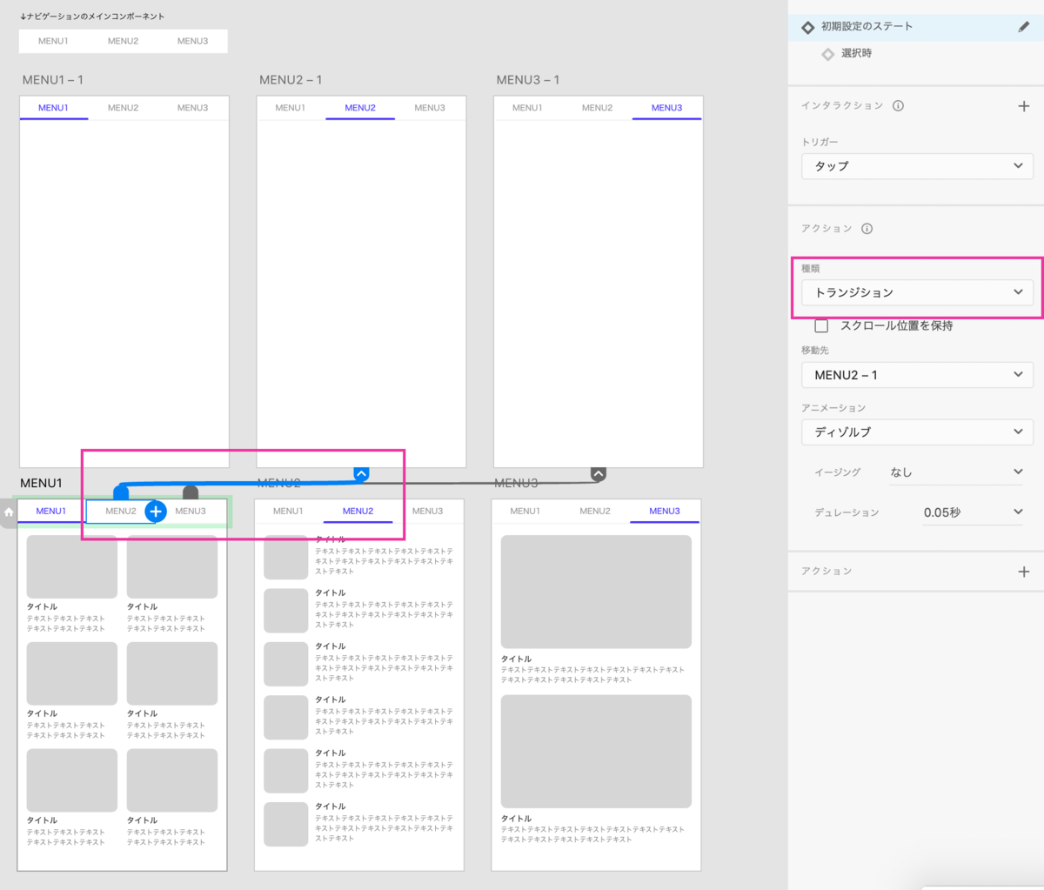Viewport: 1044px width, 890px height.
Task: Click the MENU1 – 1 artboard title
Action: (x=53, y=80)
